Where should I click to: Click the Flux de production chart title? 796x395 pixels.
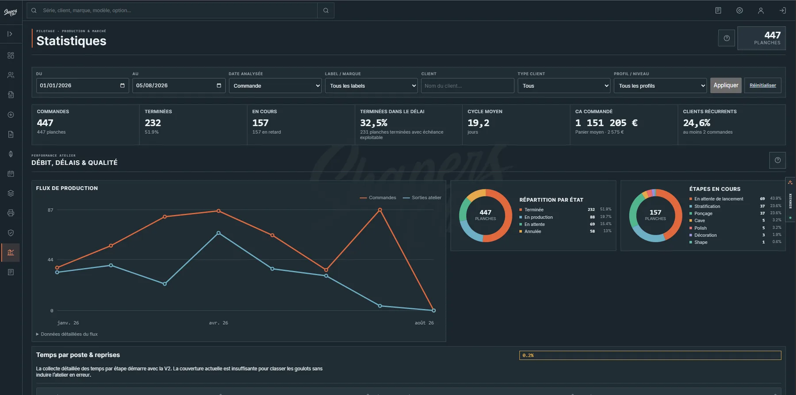67,188
